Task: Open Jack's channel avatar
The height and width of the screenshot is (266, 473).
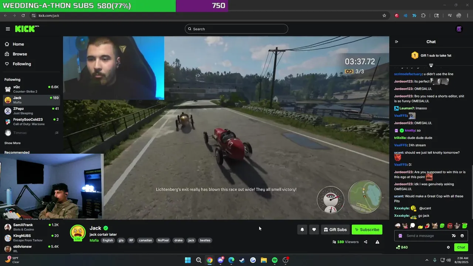Action: [x=78, y=233]
